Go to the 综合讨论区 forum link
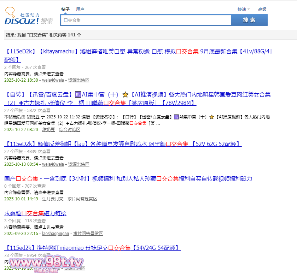Image resolution: width=297 pixels, height=276 pixels. pos(70,130)
